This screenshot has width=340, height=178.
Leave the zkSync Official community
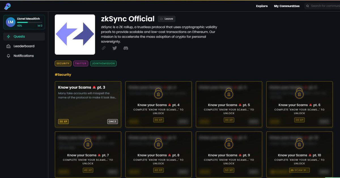click(x=167, y=19)
